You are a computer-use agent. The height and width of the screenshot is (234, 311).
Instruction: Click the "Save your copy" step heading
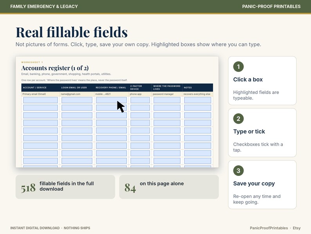(x=254, y=183)
